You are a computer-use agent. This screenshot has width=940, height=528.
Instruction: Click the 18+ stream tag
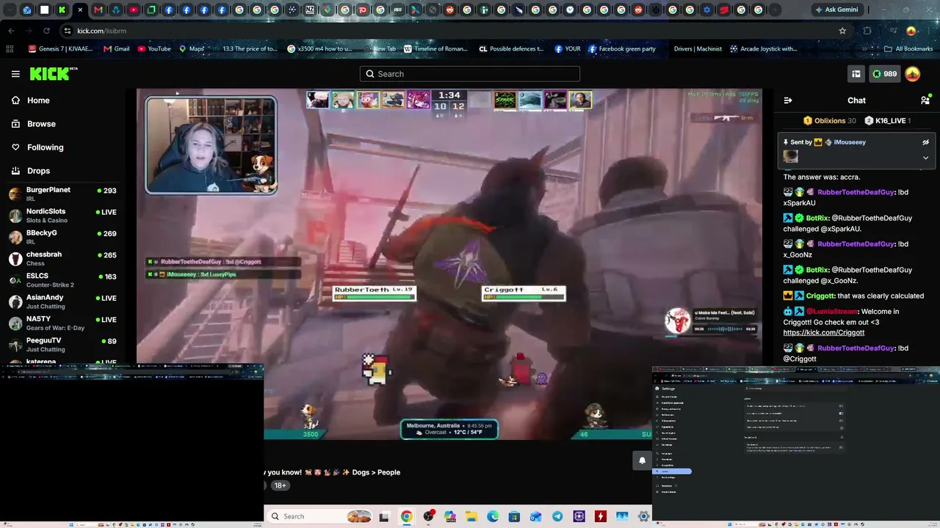tap(280, 485)
